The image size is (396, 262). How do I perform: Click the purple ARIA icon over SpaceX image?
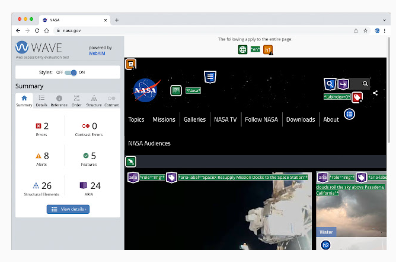pyautogui.click(x=133, y=177)
